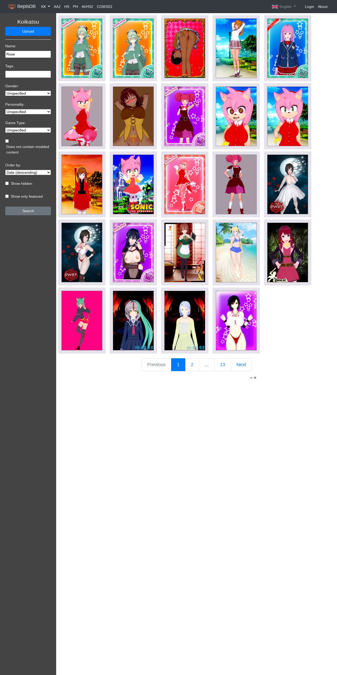The width and height of the screenshot is (337, 675).
Task: Open the RWBY white dress card
Action: [288, 184]
